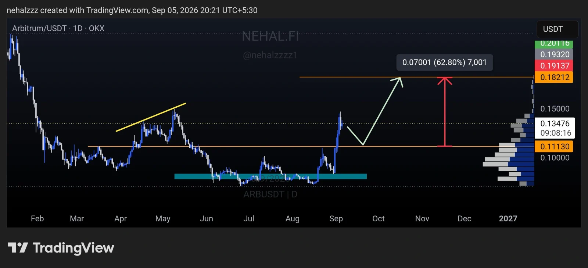Click the Sep label on time axis
Image resolution: width=588 pixels, height=268 pixels.
(336, 219)
